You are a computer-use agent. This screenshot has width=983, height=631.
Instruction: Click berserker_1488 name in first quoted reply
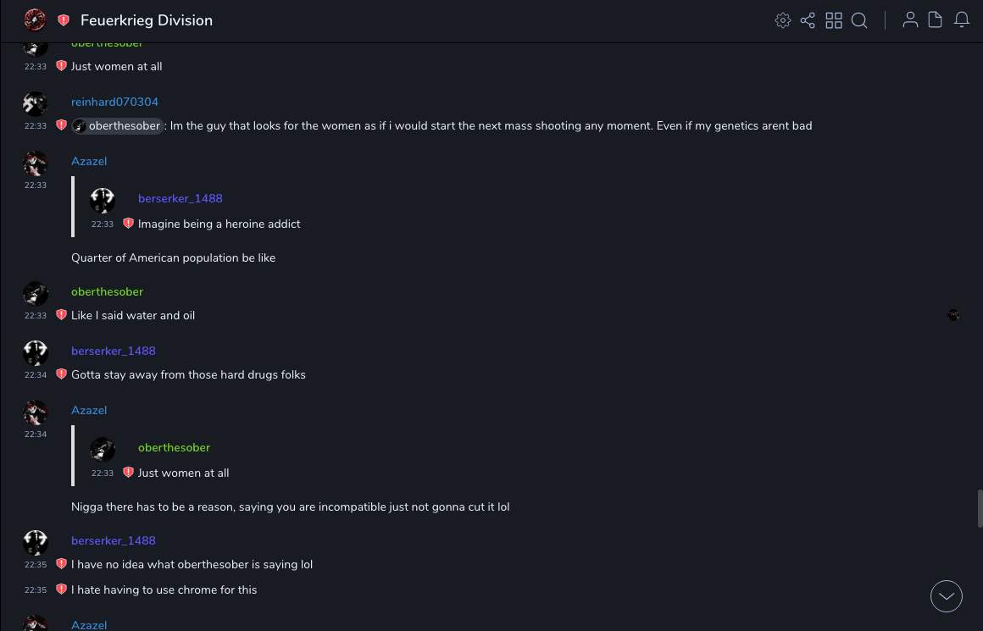pyautogui.click(x=180, y=198)
